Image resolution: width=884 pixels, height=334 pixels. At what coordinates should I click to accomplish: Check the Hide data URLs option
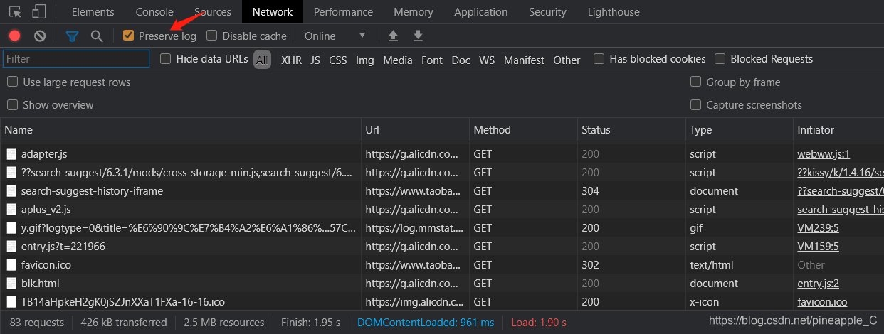point(166,59)
